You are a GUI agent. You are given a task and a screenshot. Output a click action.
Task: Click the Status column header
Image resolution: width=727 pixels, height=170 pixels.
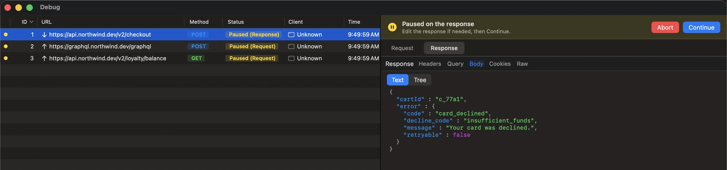[x=236, y=22]
